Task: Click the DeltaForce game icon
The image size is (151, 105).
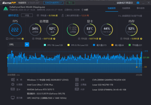Action: pos(6,8)
